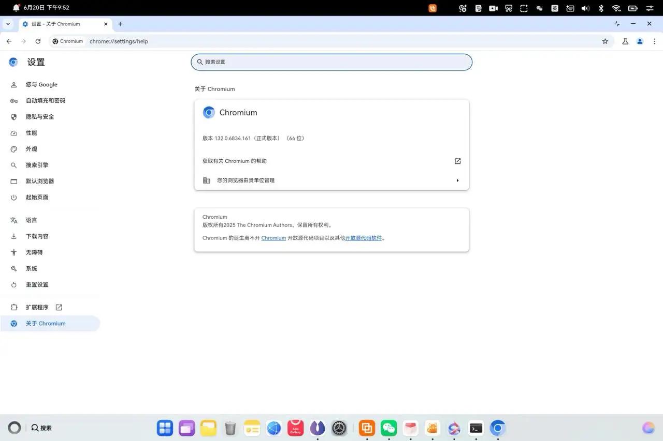Open 默认浏览器 settings section
The height and width of the screenshot is (441, 663).
[x=50, y=181]
